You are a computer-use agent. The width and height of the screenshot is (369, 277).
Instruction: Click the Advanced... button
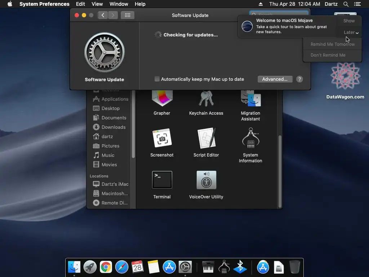[275, 79]
